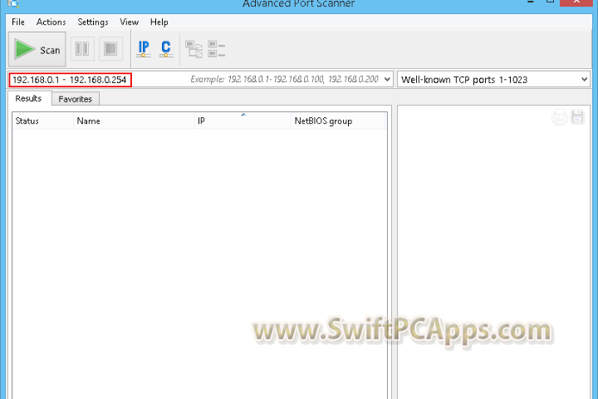Click the Stop scan icon
Screen dimensions: 598x399
point(110,49)
